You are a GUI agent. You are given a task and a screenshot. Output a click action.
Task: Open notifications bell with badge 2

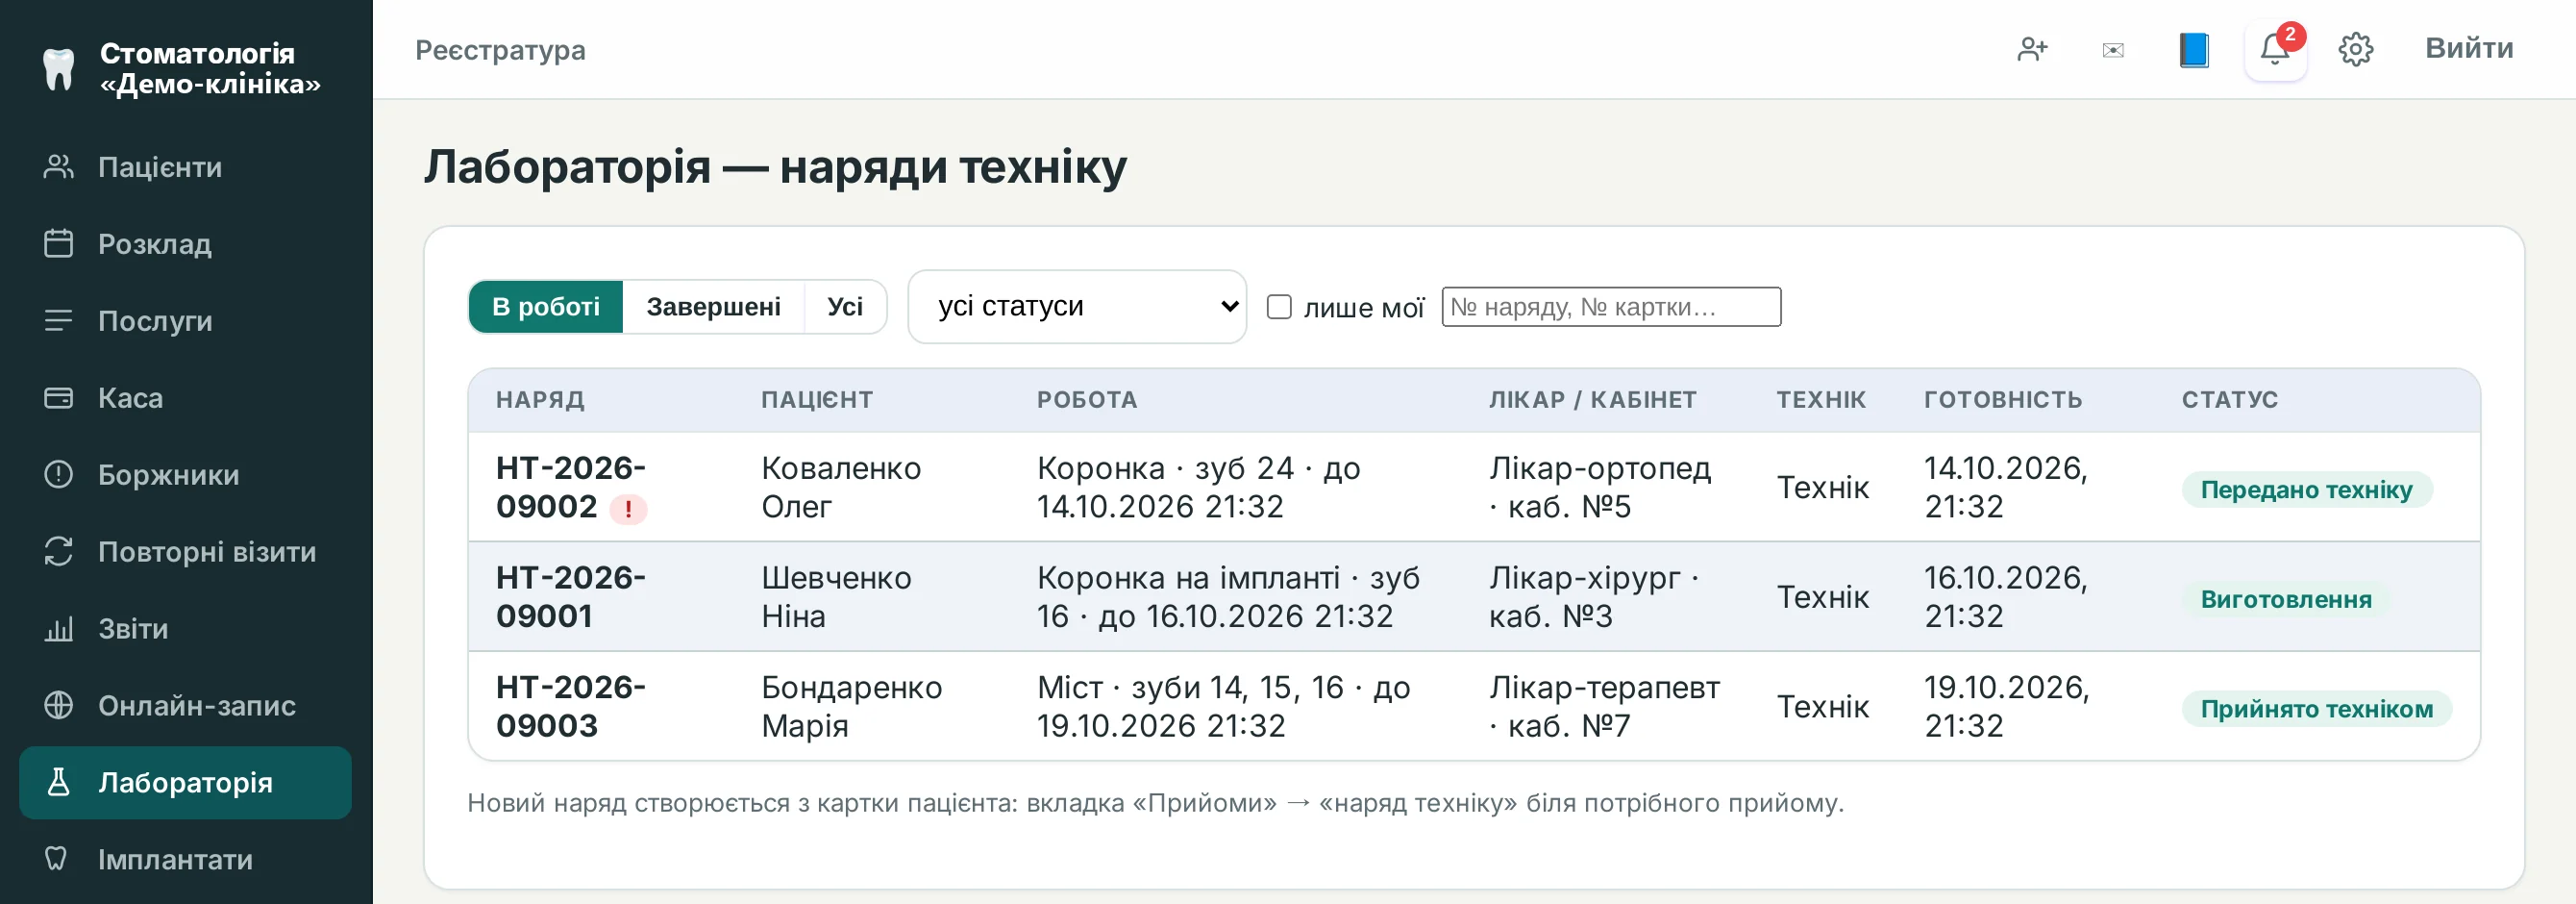pos(2275,49)
